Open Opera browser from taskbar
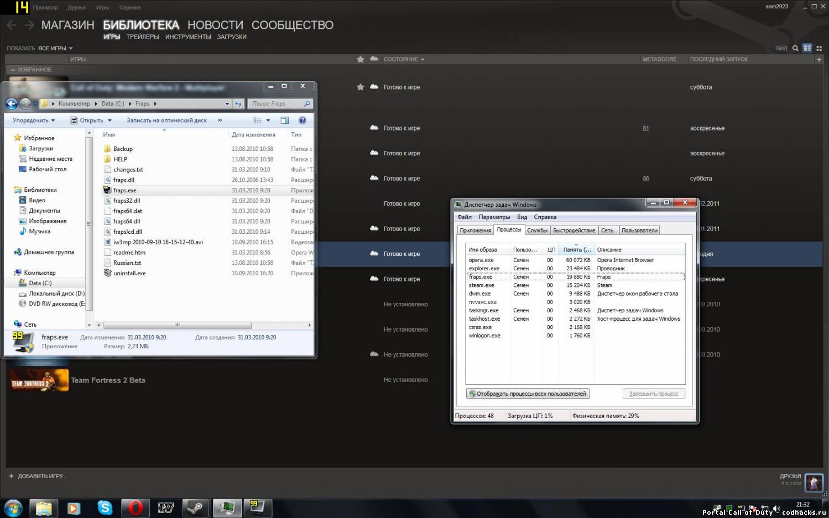The height and width of the screenshot is (518, 829). tap(135, 507)
